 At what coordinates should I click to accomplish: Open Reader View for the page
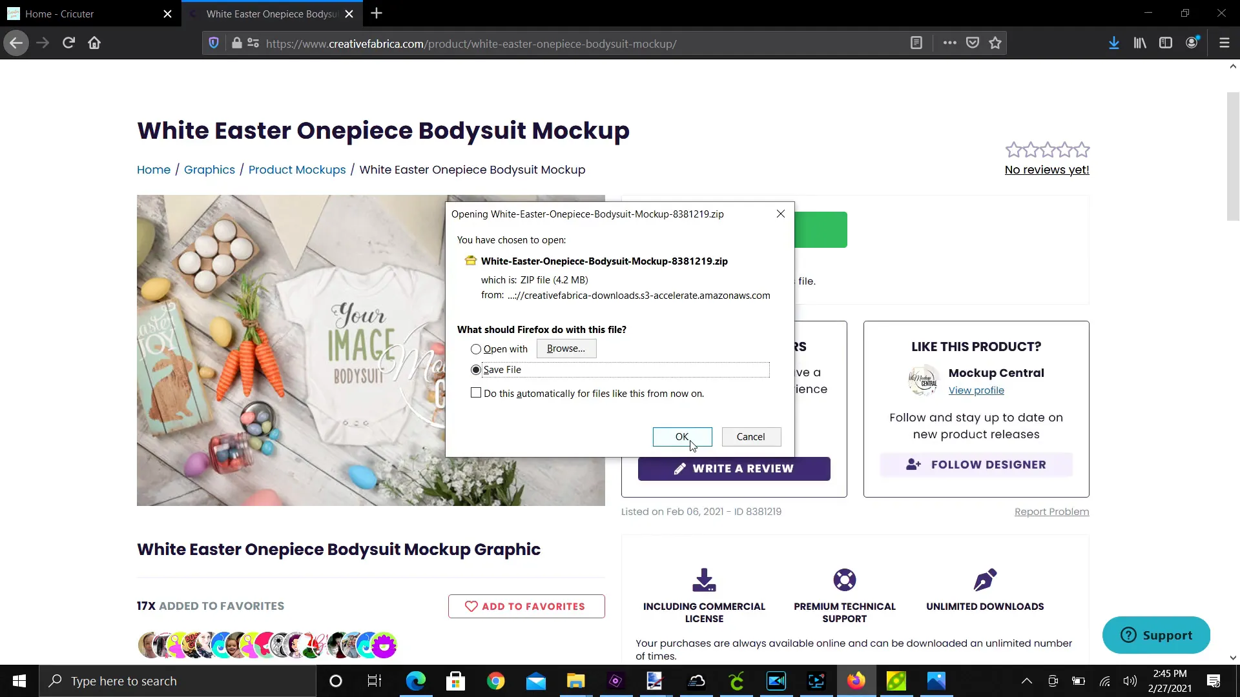[x=917, y=43]
